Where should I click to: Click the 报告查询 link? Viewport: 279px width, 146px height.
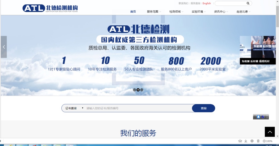[195, 3]
